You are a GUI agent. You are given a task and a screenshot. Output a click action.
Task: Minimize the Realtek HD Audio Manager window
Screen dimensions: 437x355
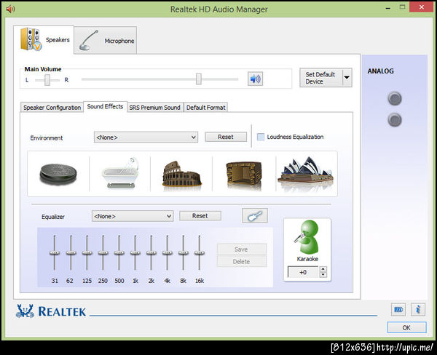[x=387, y=8]
